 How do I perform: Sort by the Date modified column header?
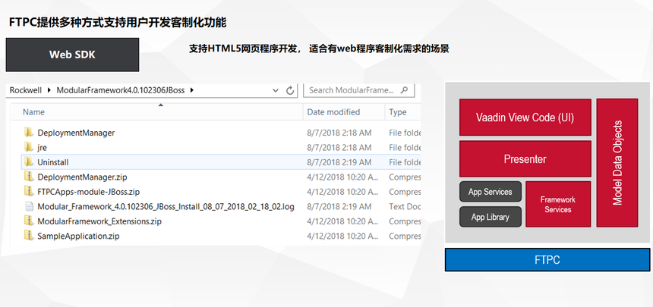(333, 112)
